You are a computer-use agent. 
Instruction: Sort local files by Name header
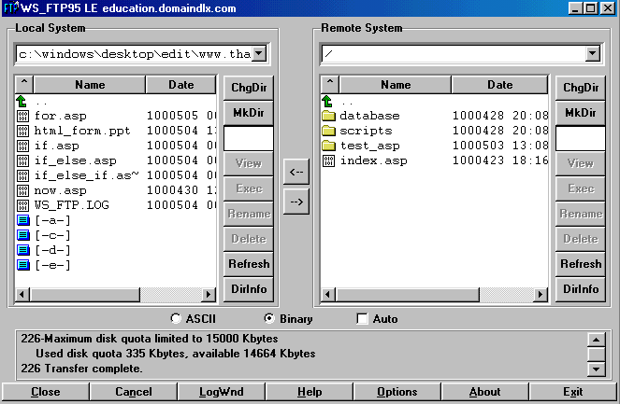90,84
